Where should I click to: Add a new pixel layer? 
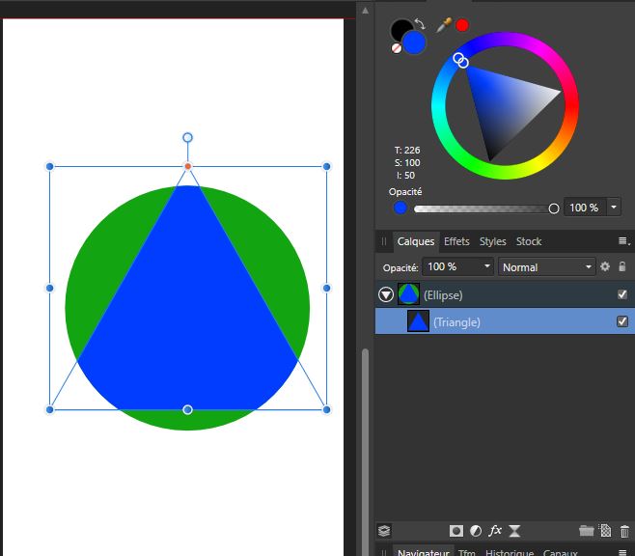click(x=605, y=531)
